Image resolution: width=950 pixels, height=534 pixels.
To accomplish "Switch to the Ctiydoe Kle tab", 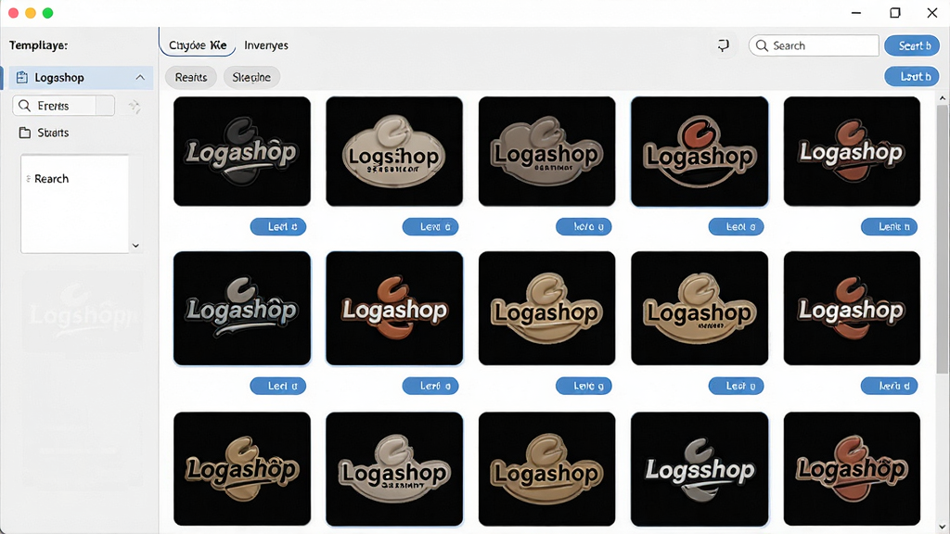I will point(198,44).
